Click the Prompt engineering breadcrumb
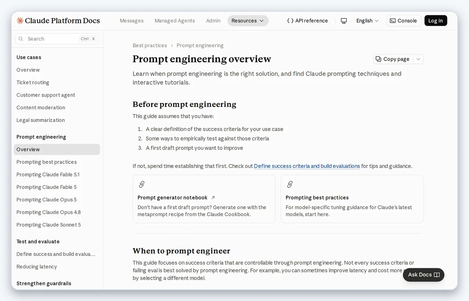 (x=200, y=46)
